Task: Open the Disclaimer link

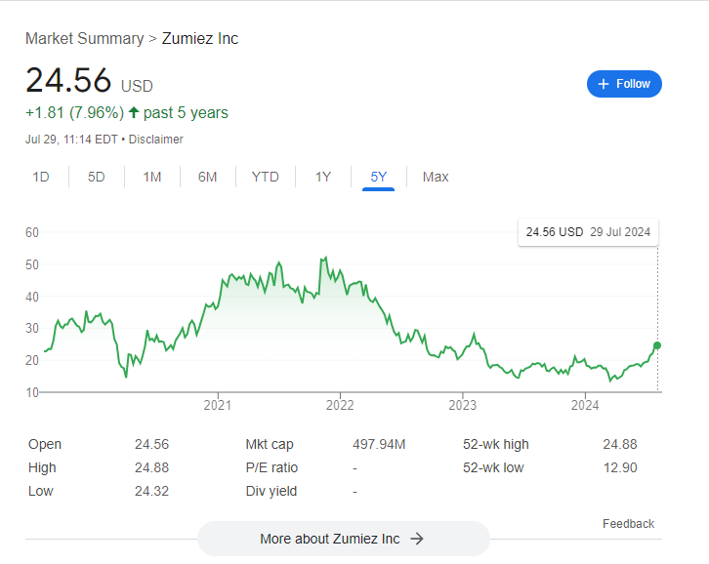Action: 156,140
